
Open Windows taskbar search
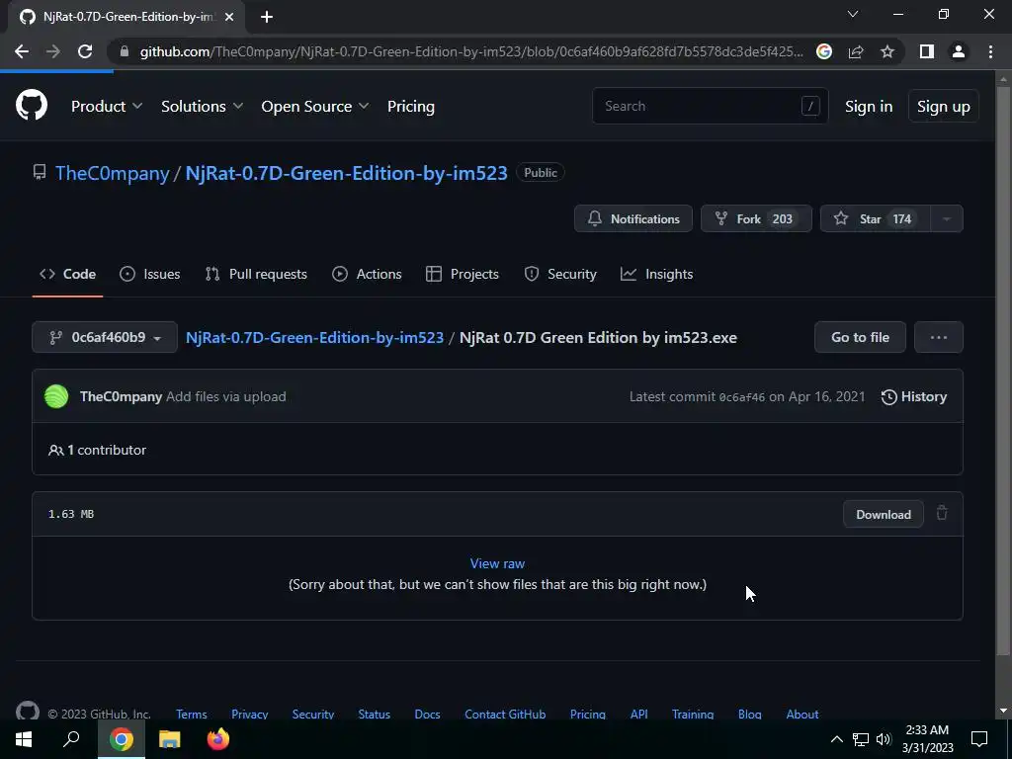click(x=71, y=739)
